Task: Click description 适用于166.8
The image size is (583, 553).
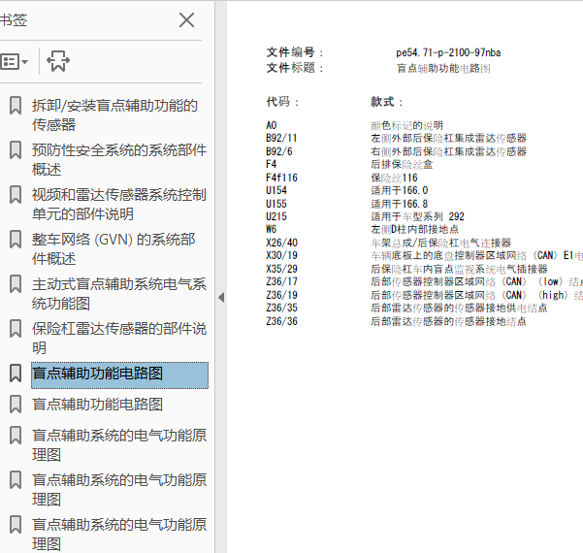Action: pyautogui.click(x=400, y=204)
